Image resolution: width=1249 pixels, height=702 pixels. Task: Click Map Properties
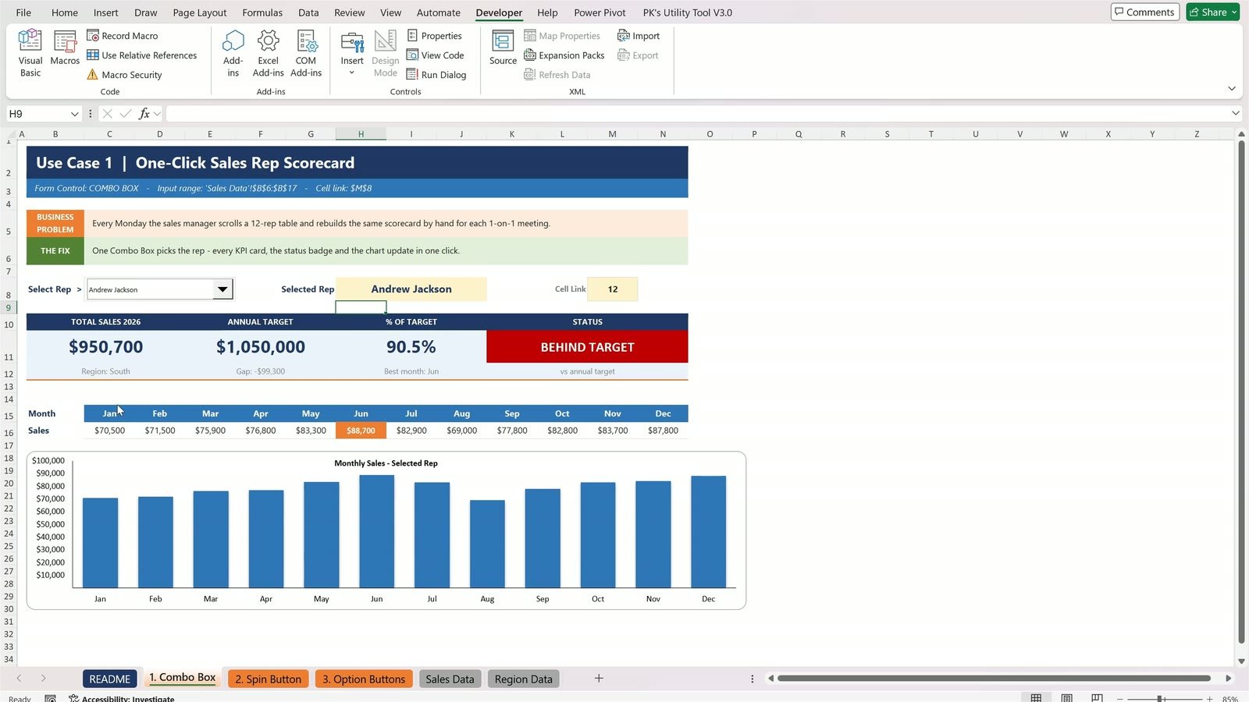pos(562,36)
